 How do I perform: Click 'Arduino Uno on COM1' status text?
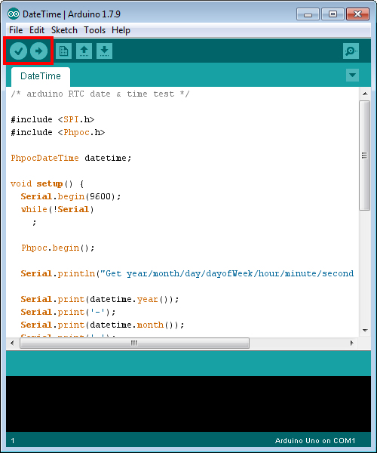[x=315, y=441]
